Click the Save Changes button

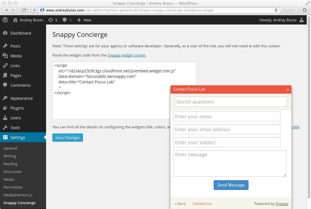[68, 138]
